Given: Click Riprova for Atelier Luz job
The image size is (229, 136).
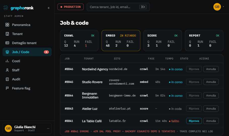Looking at the screenshot, I should 194,109.
